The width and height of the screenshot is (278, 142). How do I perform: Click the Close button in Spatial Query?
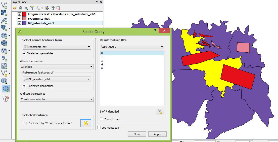pos(137,134)
